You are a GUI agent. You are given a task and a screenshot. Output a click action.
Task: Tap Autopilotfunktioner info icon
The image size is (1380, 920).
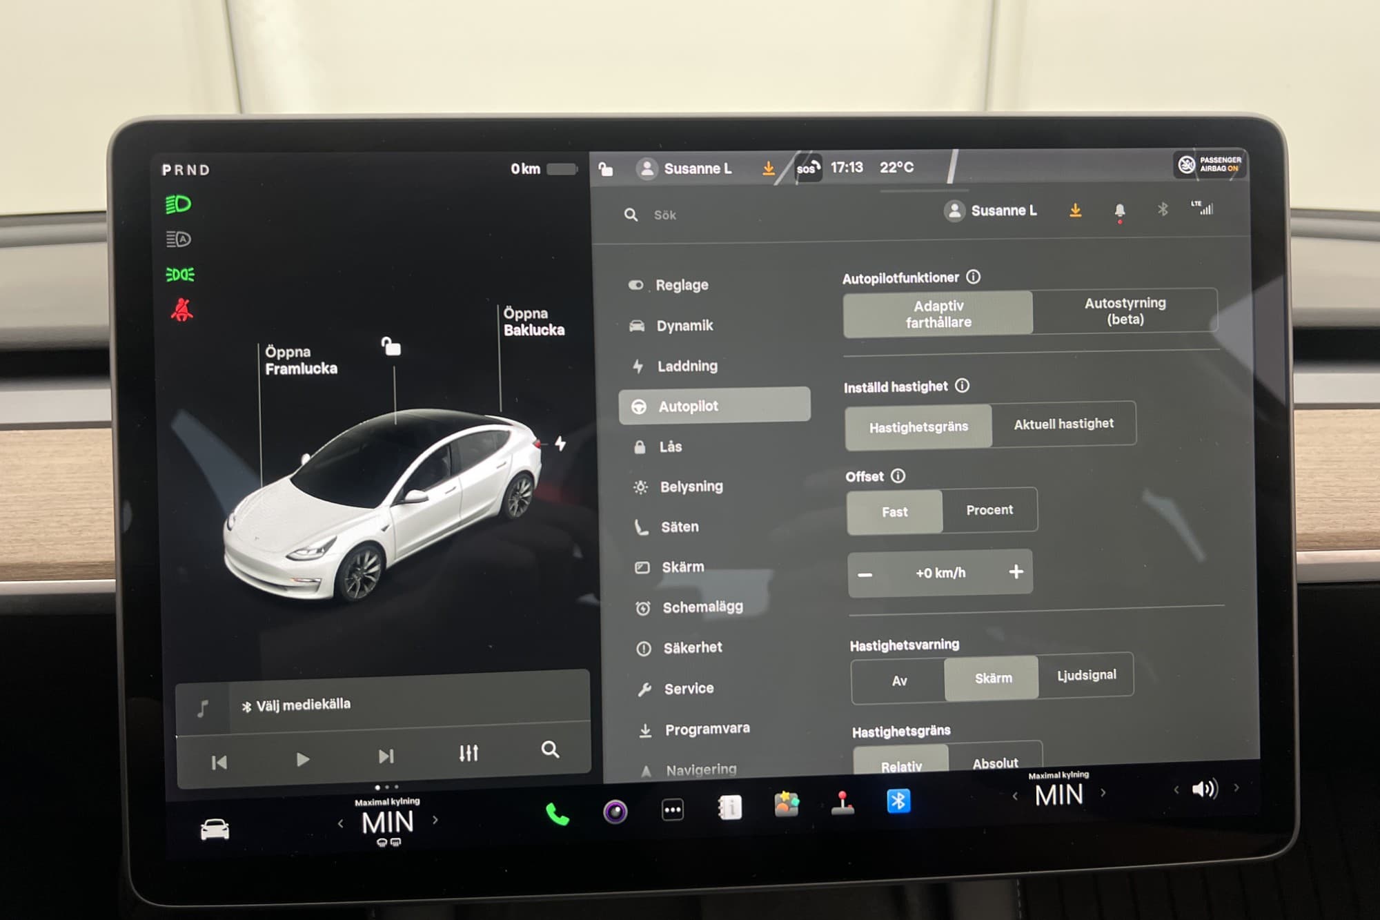[x=973, y=277]
